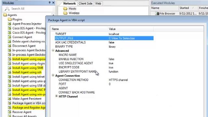Click the Package Agent in VBA script icon
The image size is (208, 117).
[9, 103]
